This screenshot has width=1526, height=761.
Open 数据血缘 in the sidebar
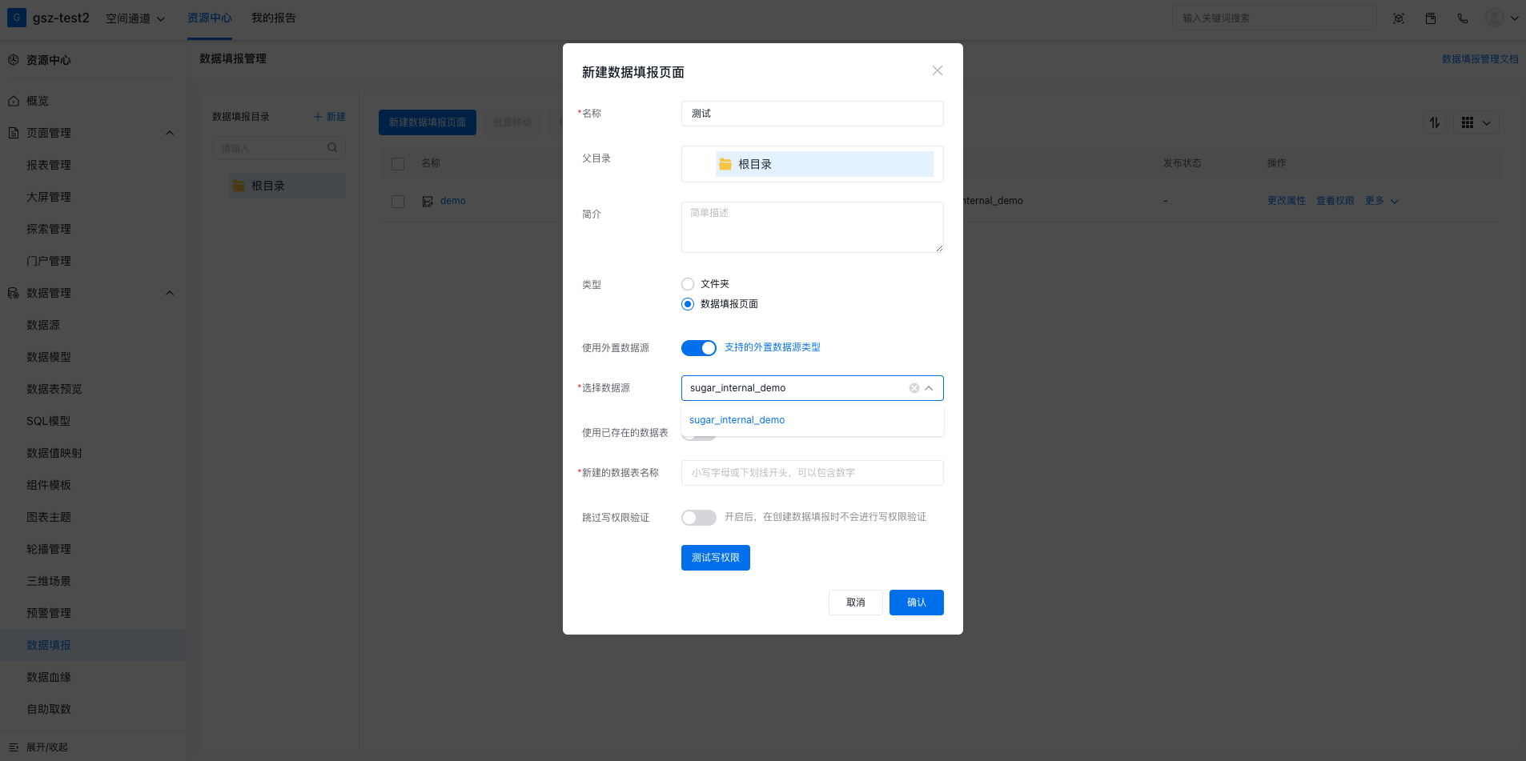(x=49, y=677)
